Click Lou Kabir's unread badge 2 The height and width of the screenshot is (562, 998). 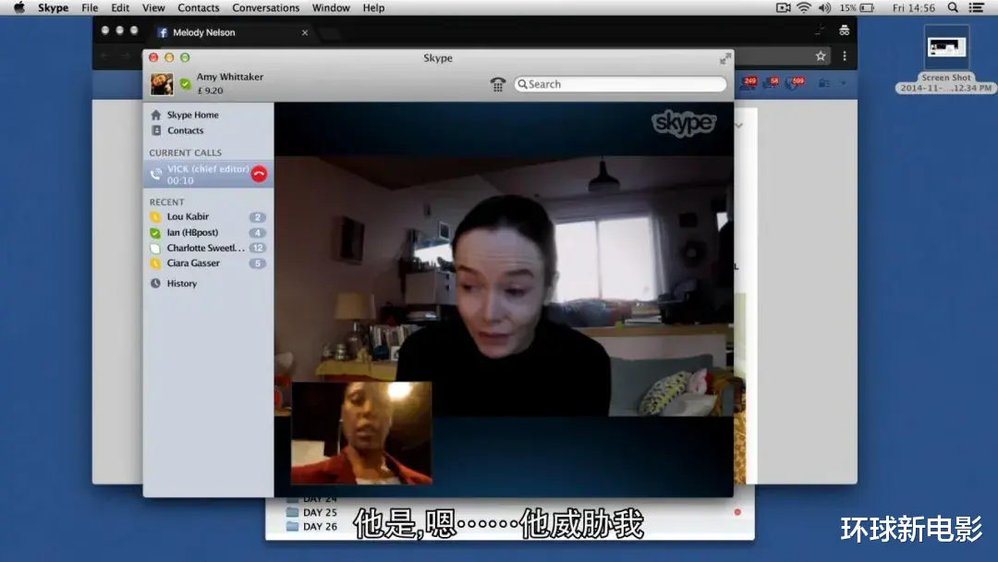[x=257, y=217]
